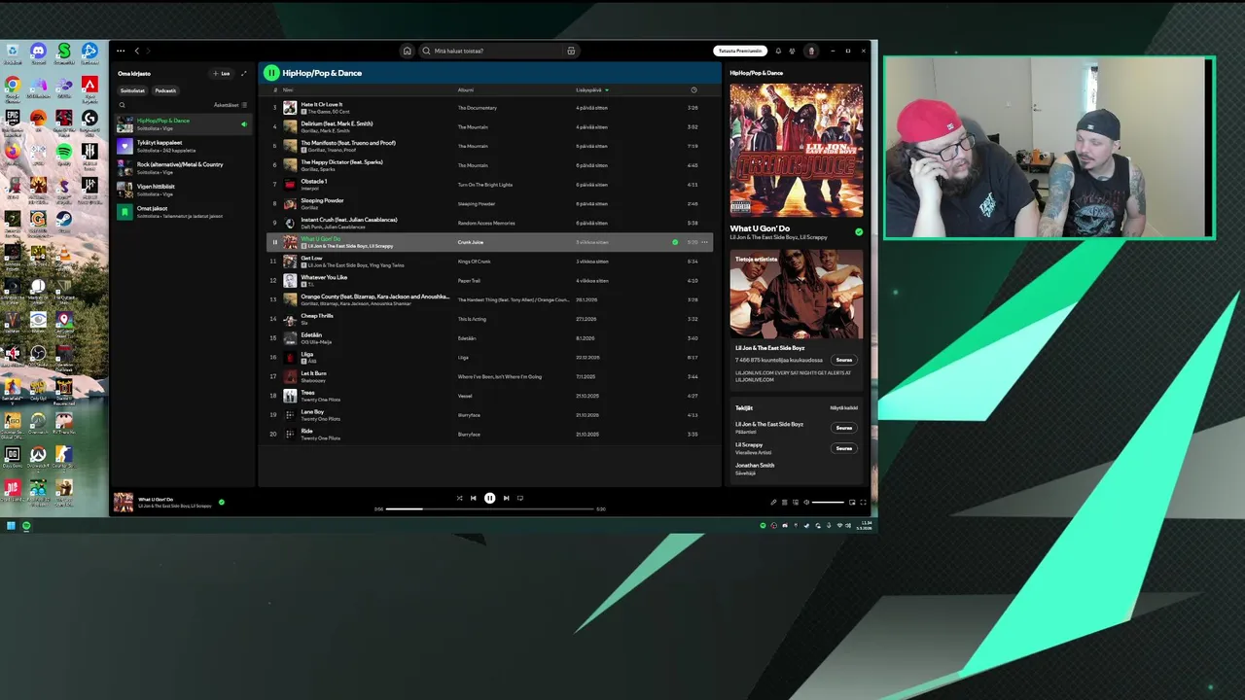Open Spotify's three-dot main menu
The height and width of the screenshot is (700, 1245).
point(121,51)
